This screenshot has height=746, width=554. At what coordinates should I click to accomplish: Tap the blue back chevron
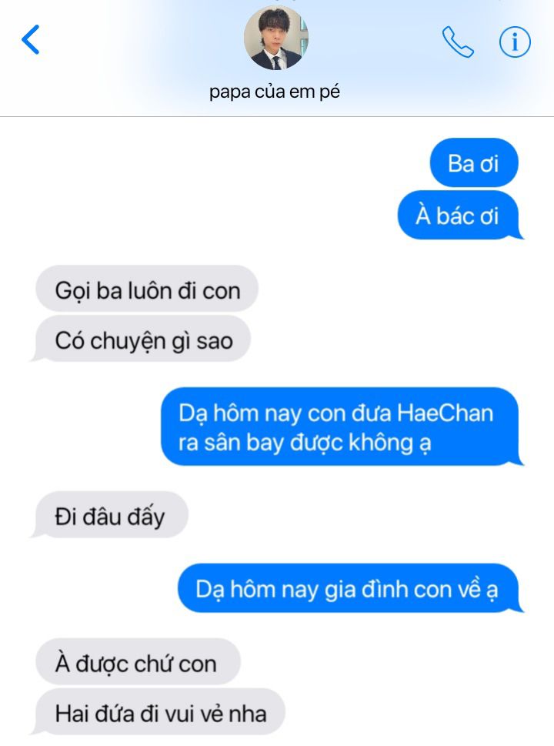coord(31,39)
